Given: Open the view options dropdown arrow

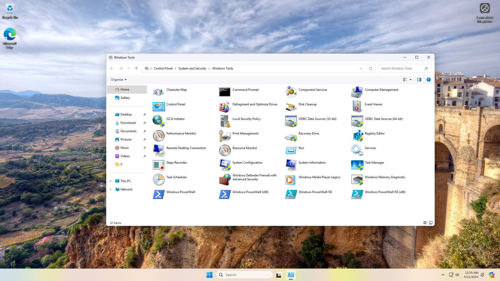Looking at the screenshot, I should tap(411, 80).
